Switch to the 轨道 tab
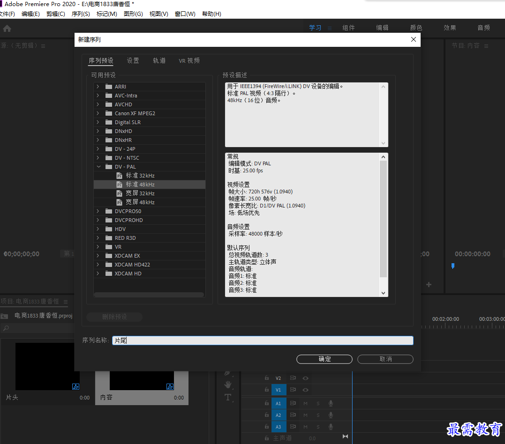505x444 pixels. click(159, 60)
